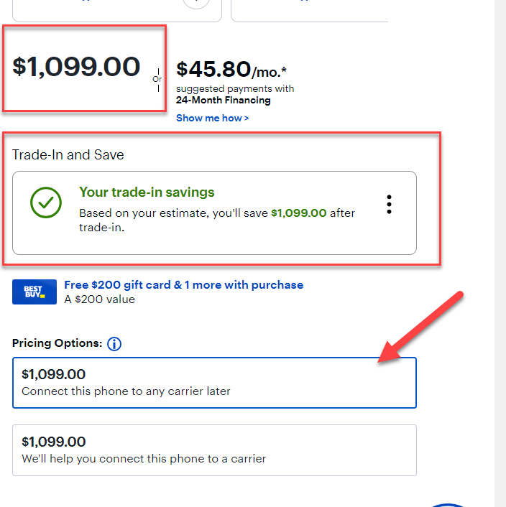Viewport: 506px width, 507px height.
Task: Click the circular icon in the top-left card
Action: pyautogui.click(x=196, y=4)
